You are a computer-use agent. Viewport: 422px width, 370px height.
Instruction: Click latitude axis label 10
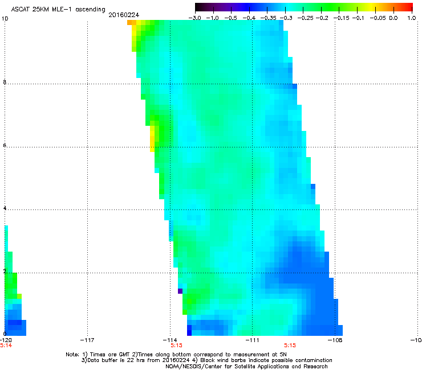tap(5, 19)
